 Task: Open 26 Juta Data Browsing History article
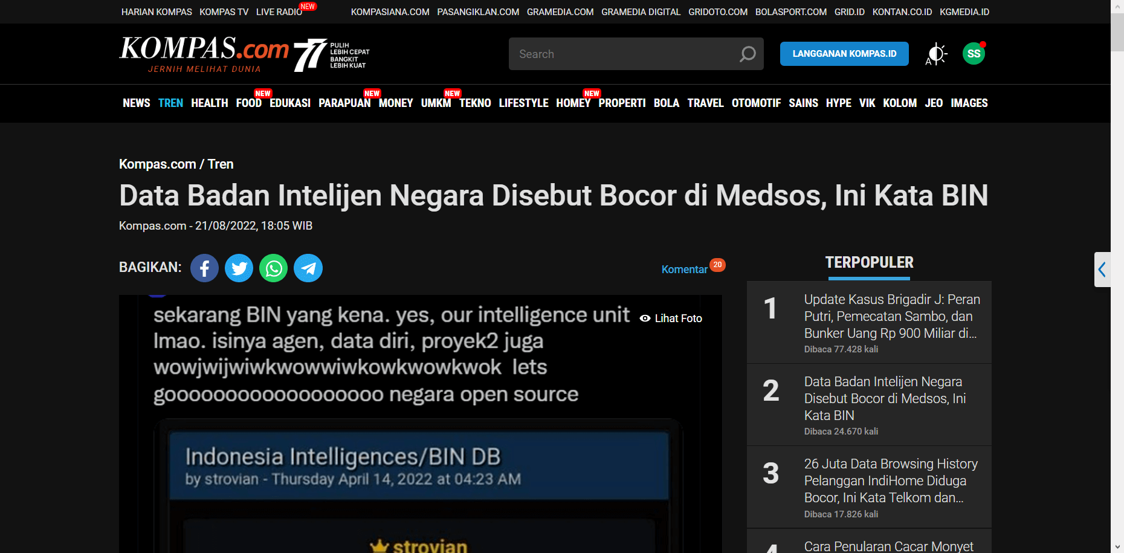891,481
